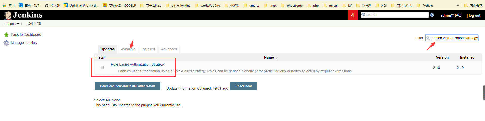Open the Zhihu homepage bookmark

click(29, 5)
